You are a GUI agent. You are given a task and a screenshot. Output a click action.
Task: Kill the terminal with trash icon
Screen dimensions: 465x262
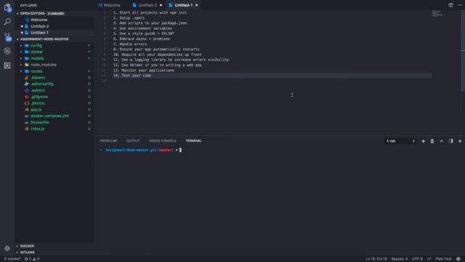[432, 141]
